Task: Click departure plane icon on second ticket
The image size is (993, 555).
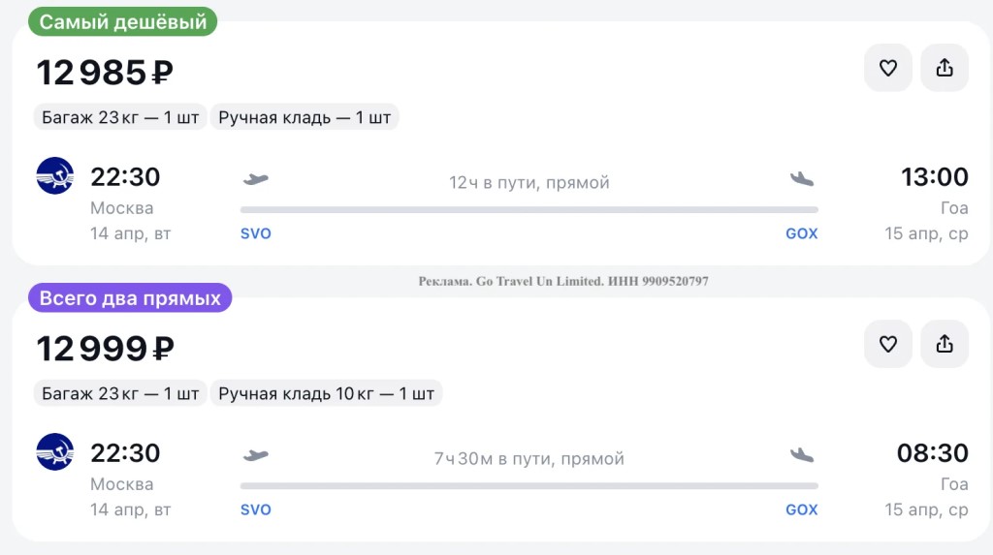Action: 255,455
